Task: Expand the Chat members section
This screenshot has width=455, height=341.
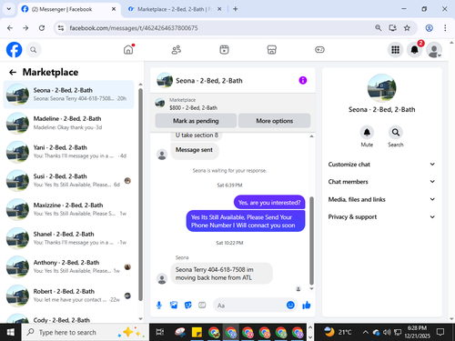Action: pos(381,182)
